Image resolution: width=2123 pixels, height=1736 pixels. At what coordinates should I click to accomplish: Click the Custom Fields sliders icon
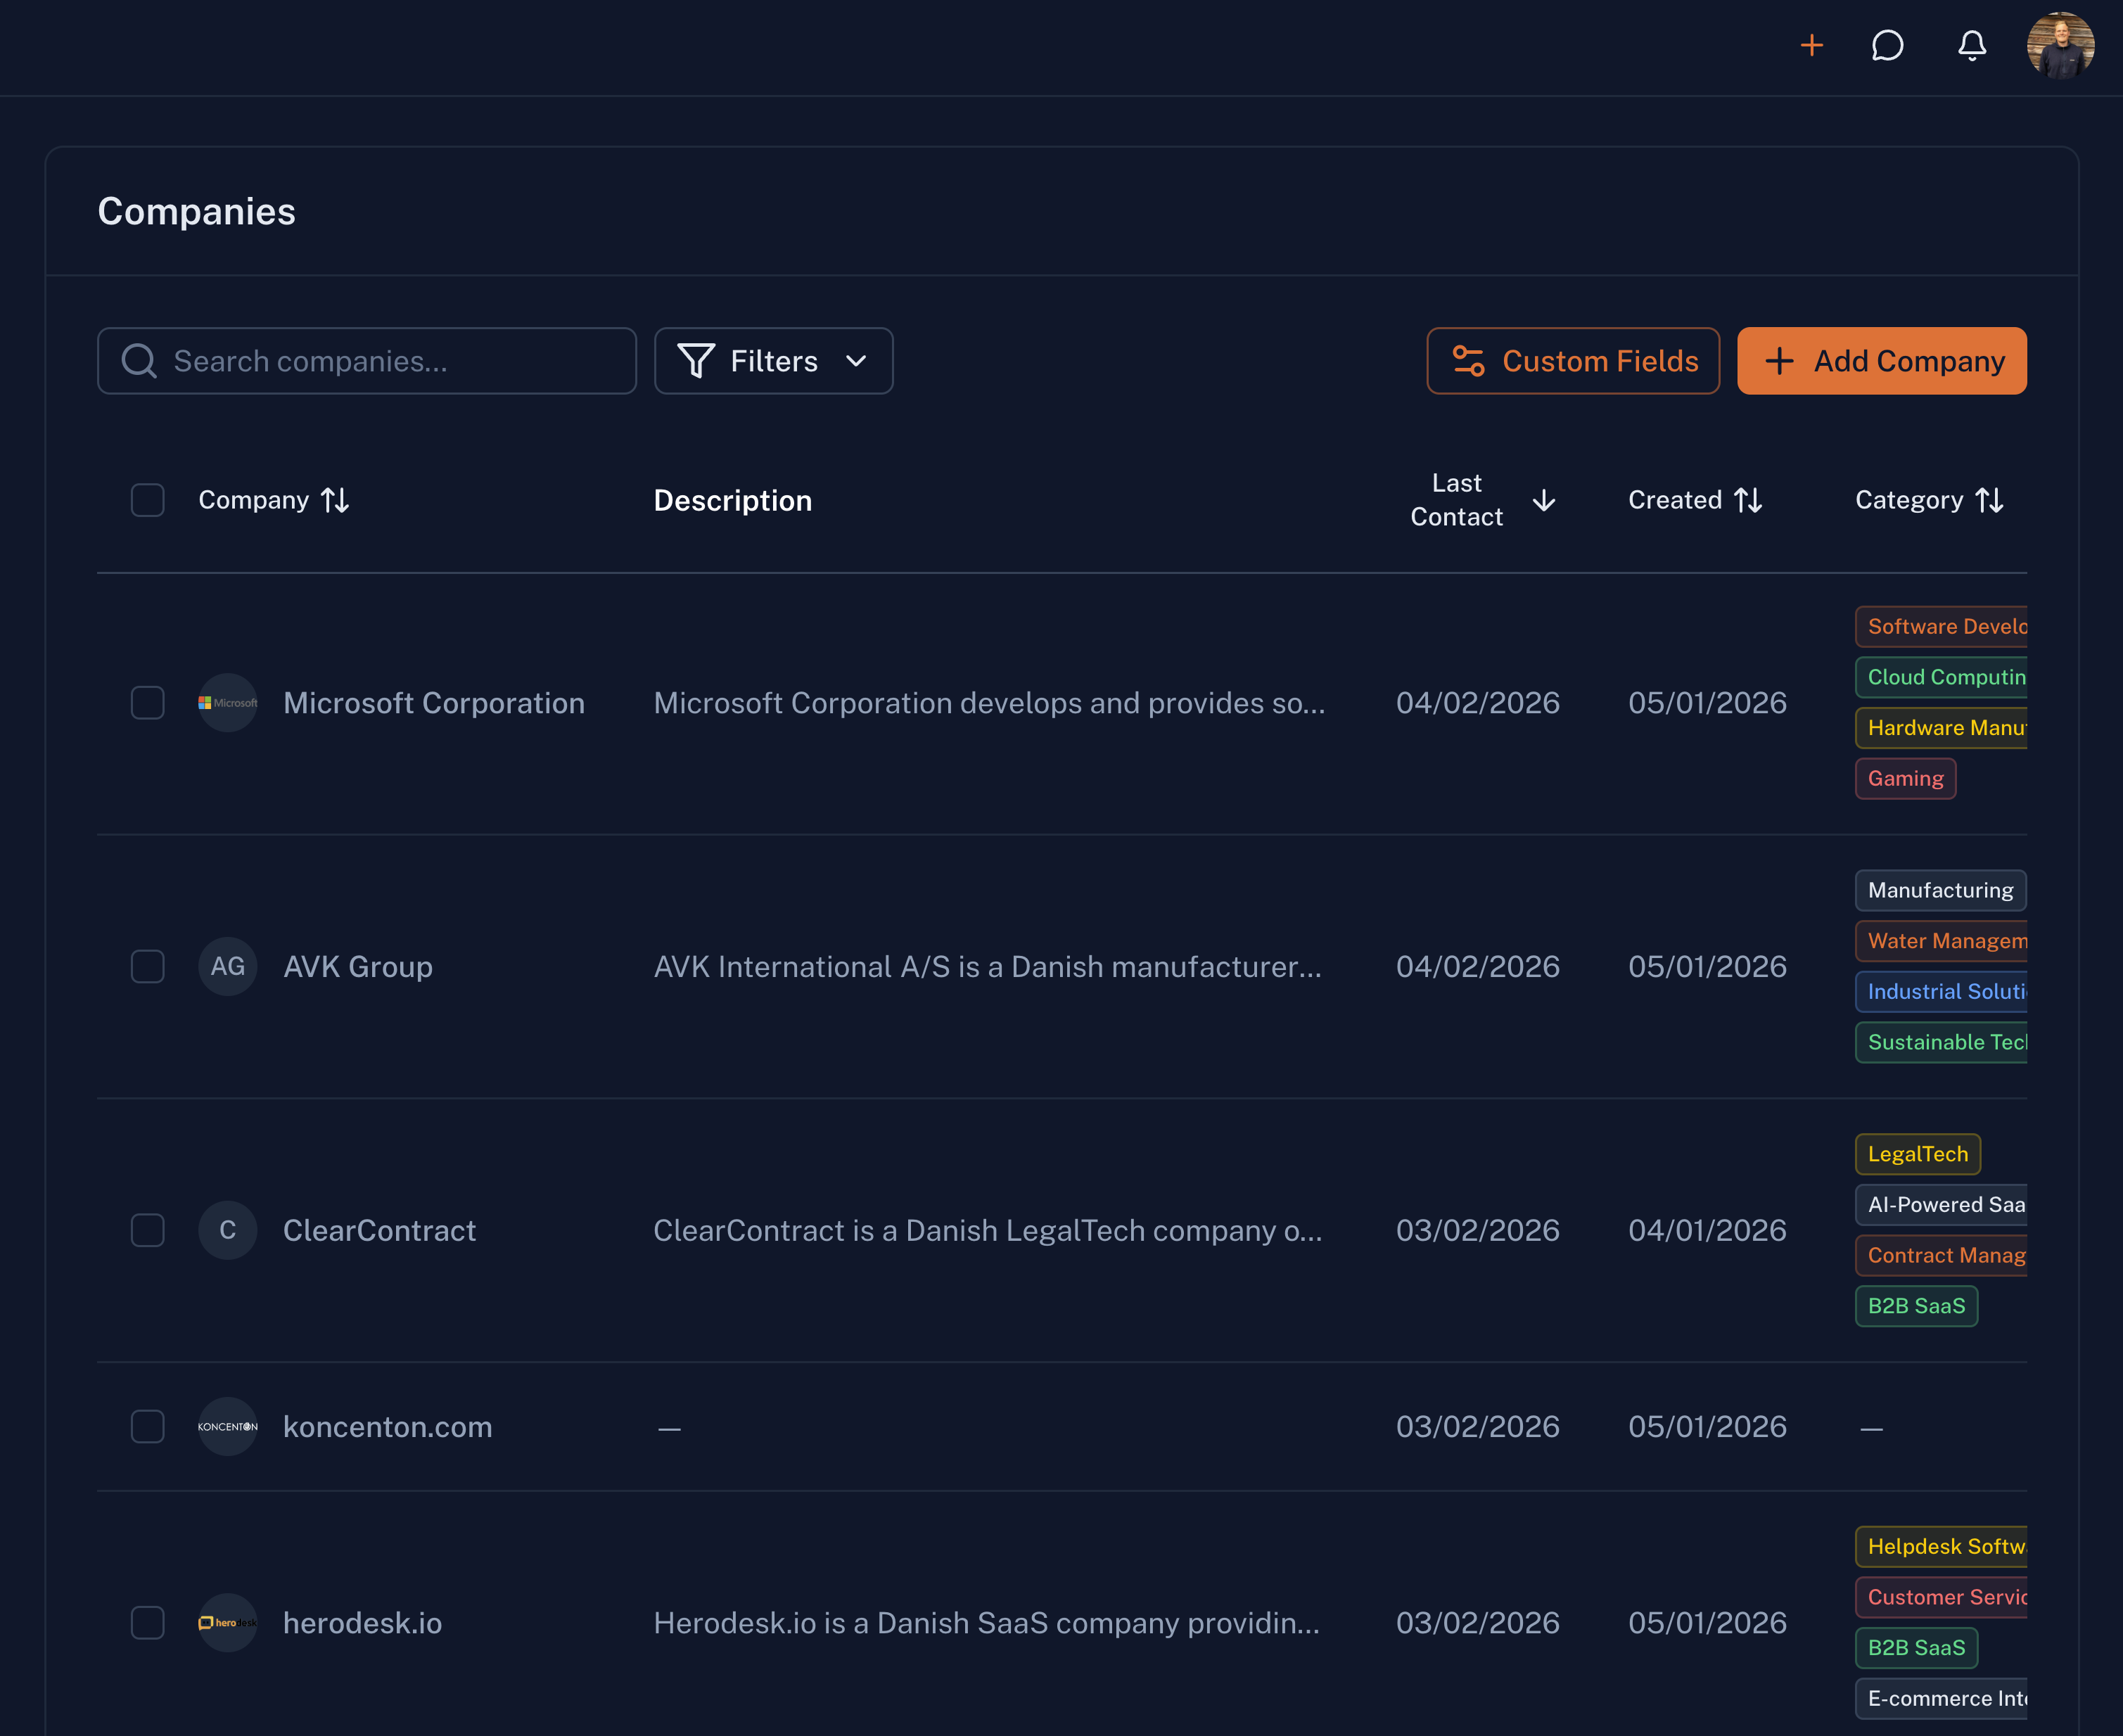coord(1468,361)
